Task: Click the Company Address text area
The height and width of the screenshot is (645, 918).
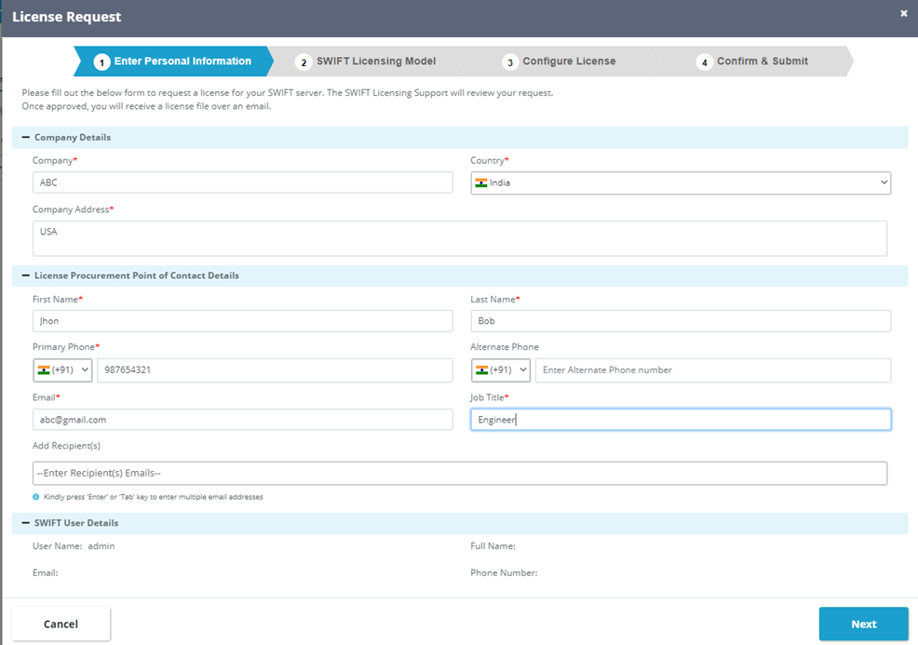Action: [x=460, y=238]
